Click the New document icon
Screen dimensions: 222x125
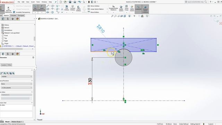pyautogui.click(x=61, y=2)
